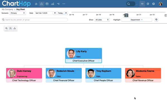Click Jan '18 on the timeline
The height and width of the screenshot is (104, 167).
98,15
